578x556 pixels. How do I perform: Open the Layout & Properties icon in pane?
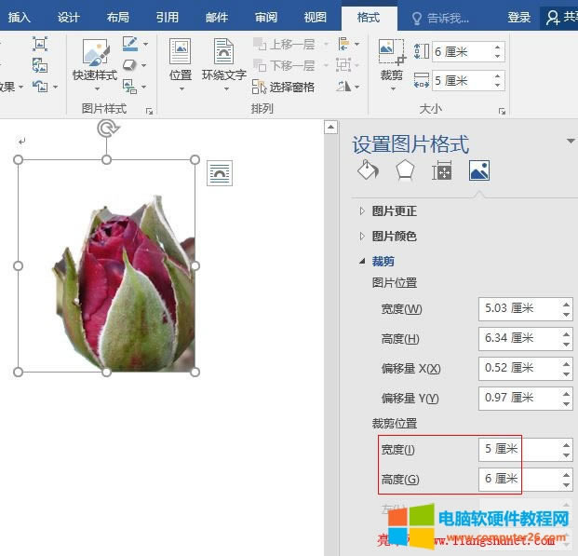(x=442, y=170)
